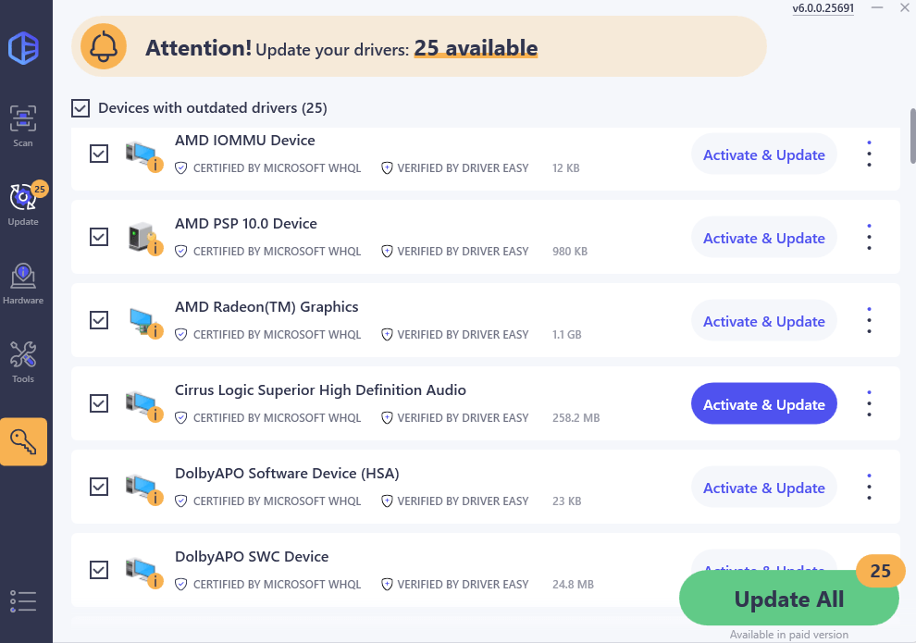The width and height of the screenshot is (916, 643).
Task: Click the orange key license icon
Action: coord(23,441)
